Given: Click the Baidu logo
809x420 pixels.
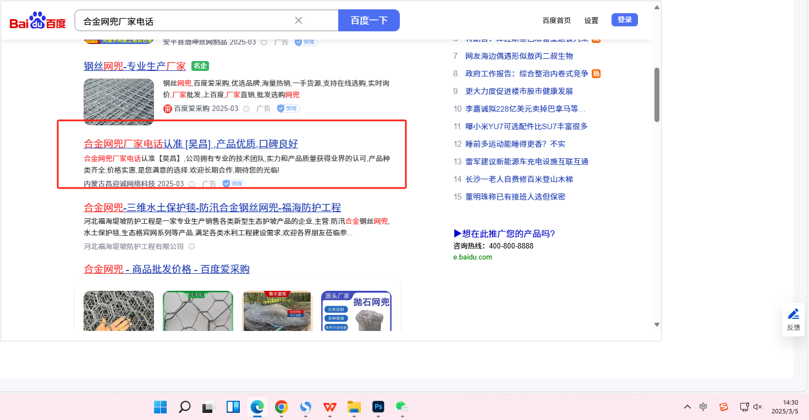Looking at the screenshot, I should tap(37, 21).
